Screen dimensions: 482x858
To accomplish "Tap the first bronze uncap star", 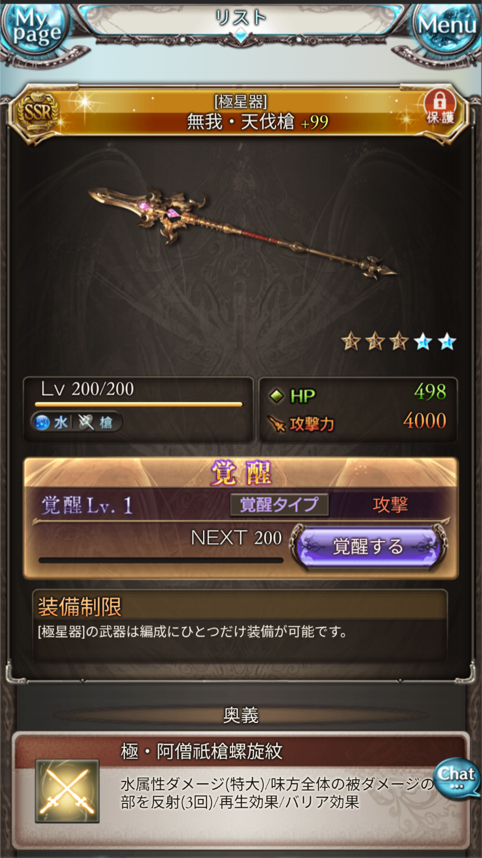I will pos(350,342).
